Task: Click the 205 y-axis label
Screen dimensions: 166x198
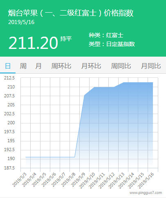Action: click(11, 105)
